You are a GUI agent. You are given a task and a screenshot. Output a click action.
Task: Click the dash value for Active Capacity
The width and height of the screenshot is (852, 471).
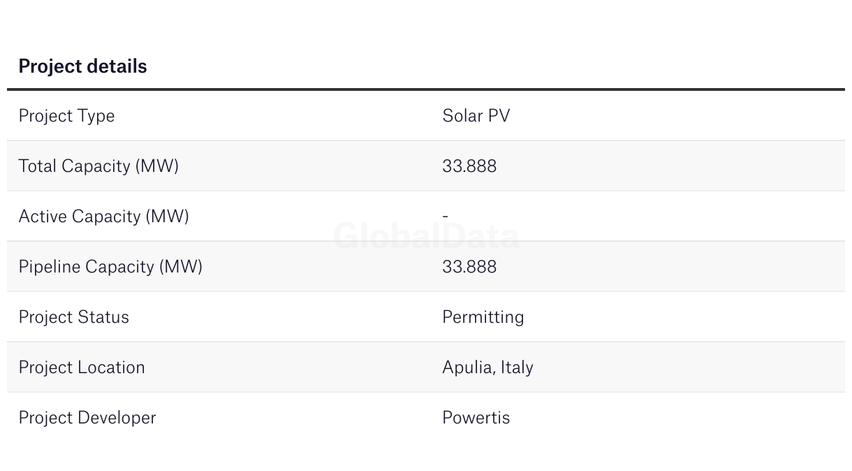[446, 216]
